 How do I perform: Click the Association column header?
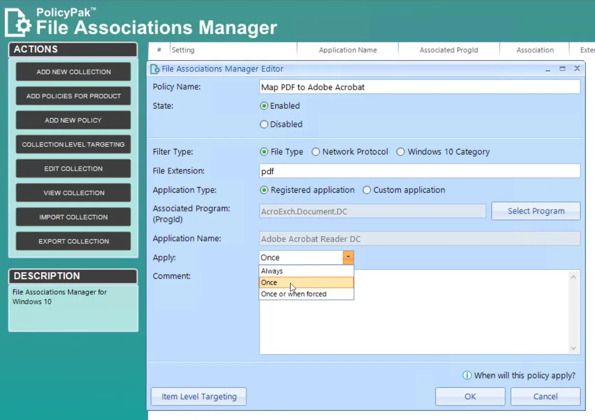click(x=535, y=50)
